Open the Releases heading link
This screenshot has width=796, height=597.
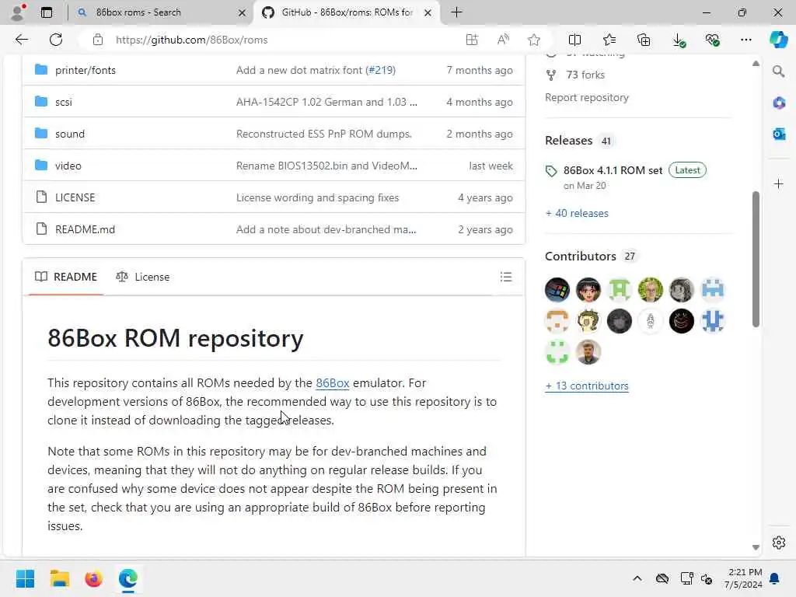click(568, 141)
